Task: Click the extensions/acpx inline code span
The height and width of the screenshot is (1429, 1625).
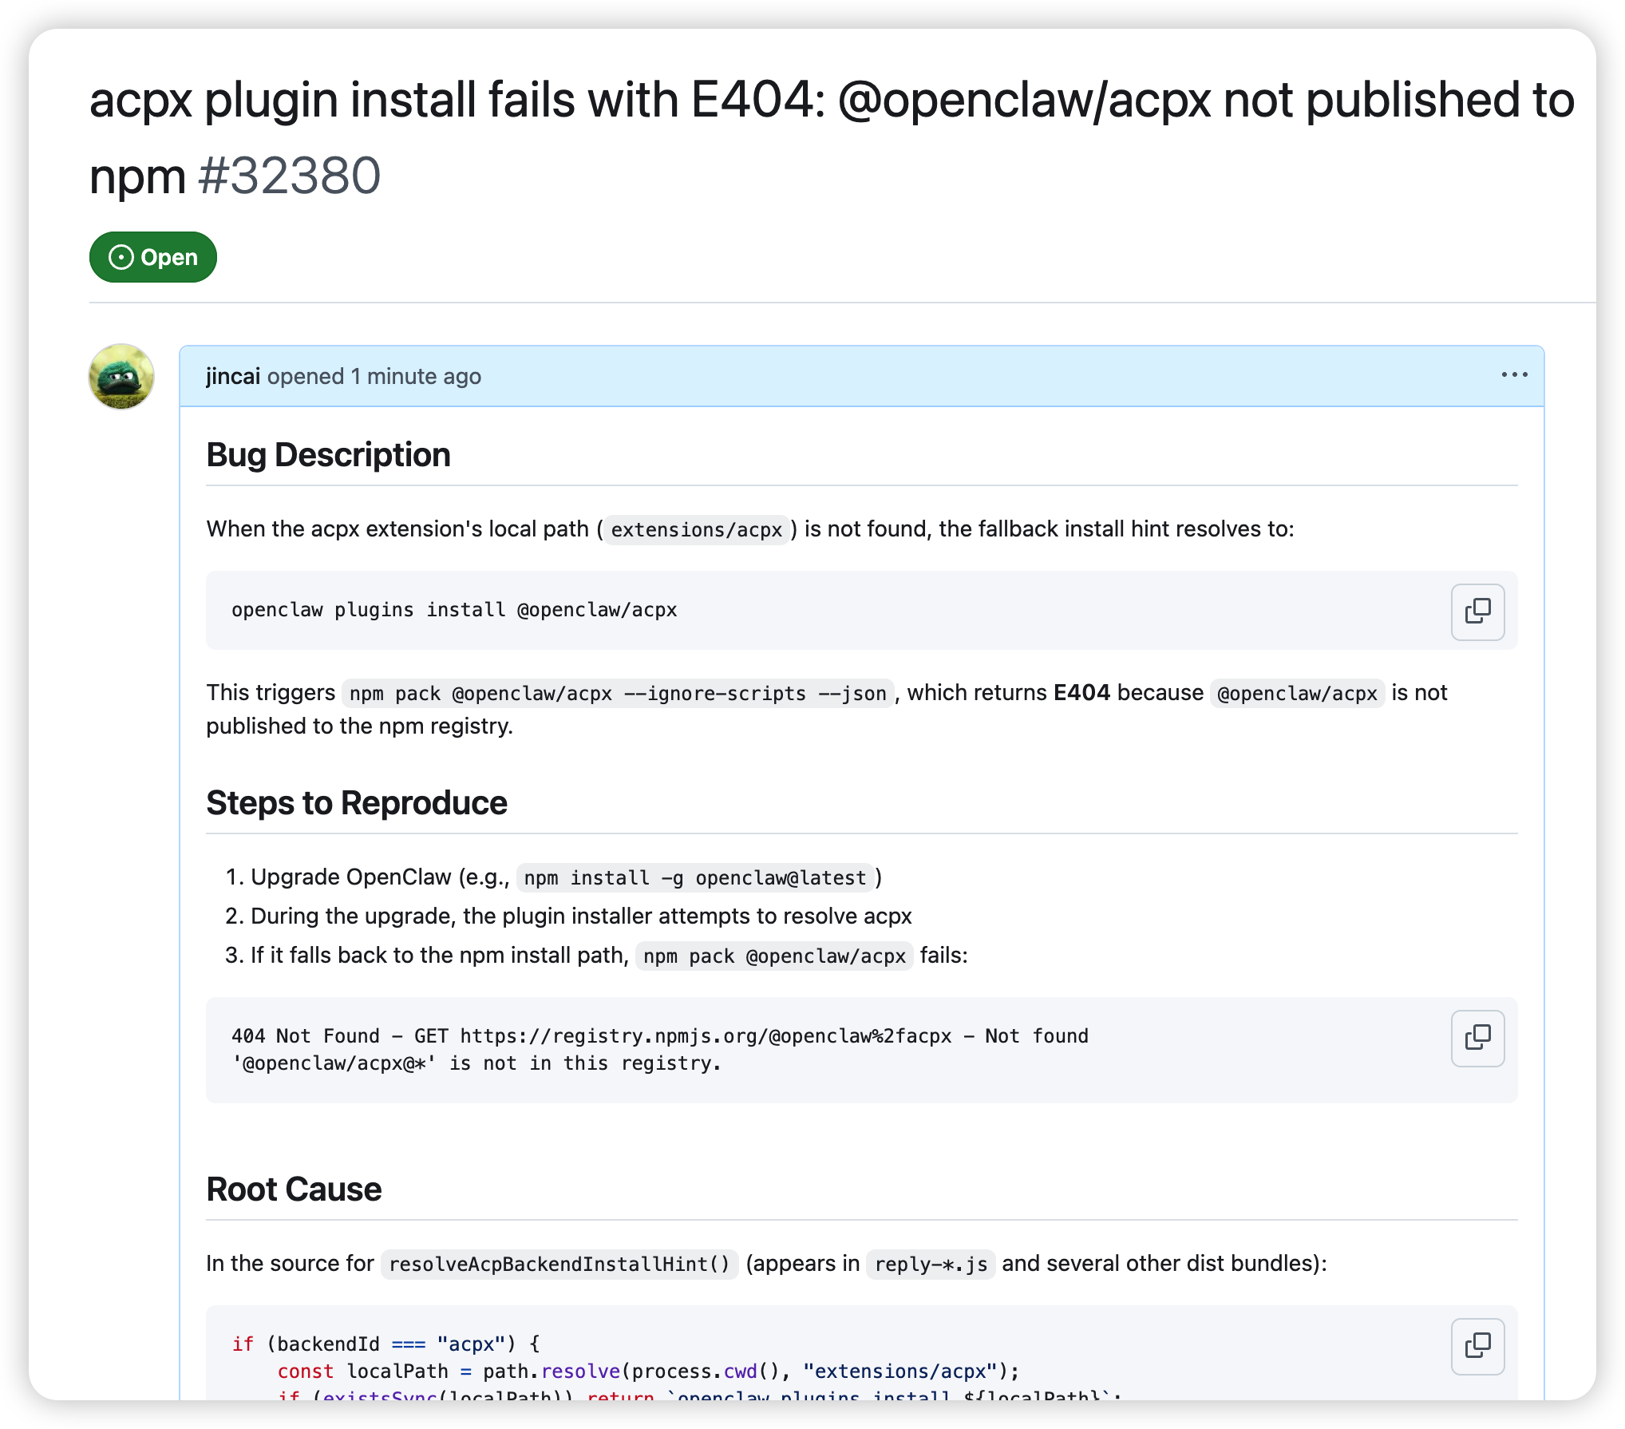Action: point(694,528)
